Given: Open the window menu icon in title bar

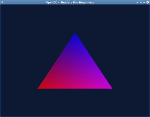Looking at the screenshot, I should point(2,2).
